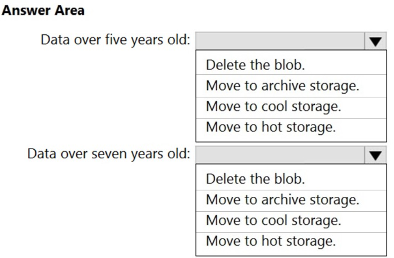
Task: Expand the second Answer Area combo box
Action: [375, 155]
